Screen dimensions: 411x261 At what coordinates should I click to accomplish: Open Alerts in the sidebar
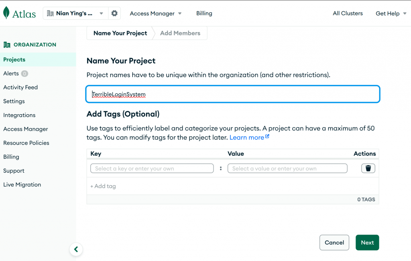(x=11, y=73)
